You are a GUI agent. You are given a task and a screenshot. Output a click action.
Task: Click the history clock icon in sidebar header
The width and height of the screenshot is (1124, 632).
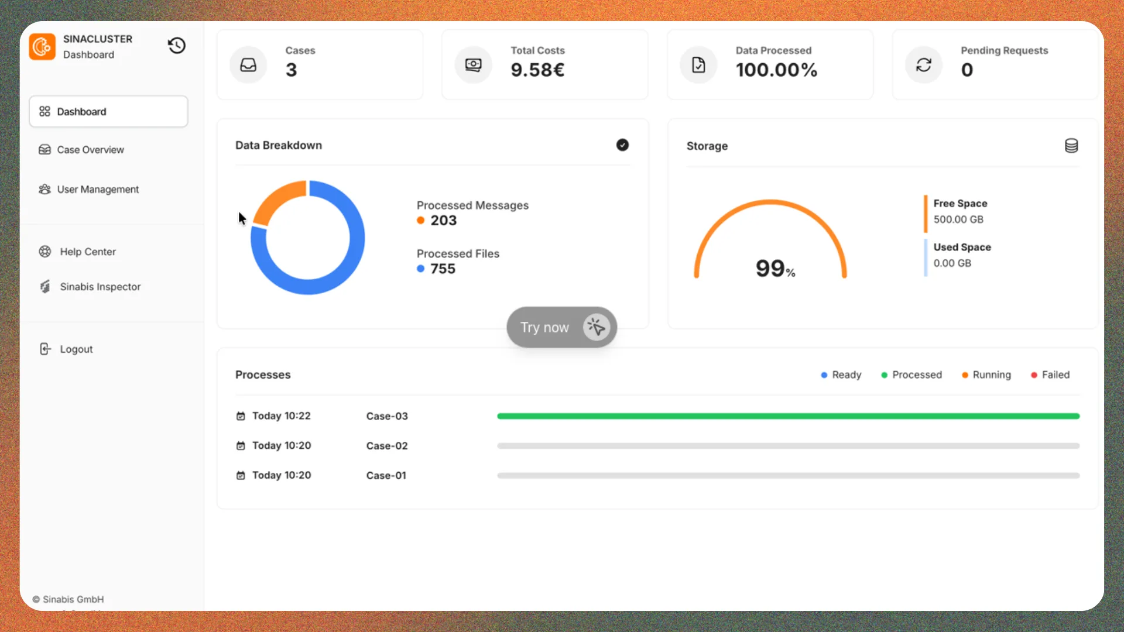(177, 46)
